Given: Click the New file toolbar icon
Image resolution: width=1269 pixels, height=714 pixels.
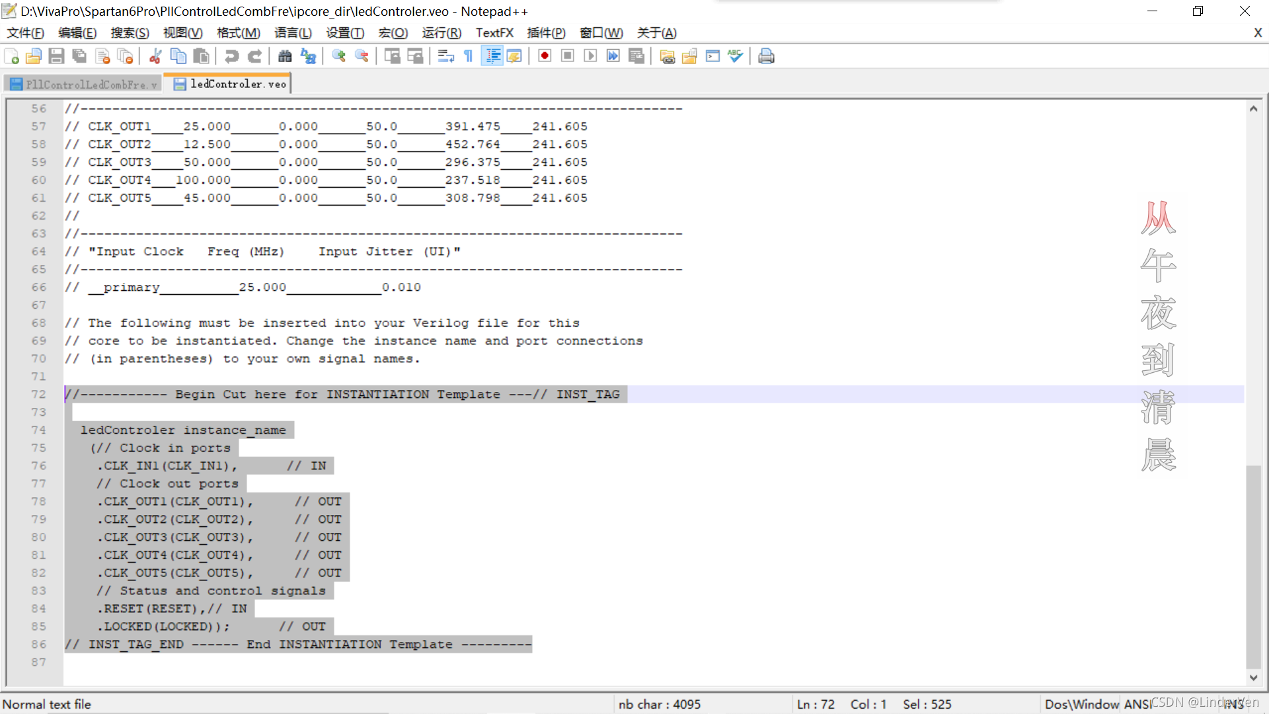Looking at the screenshot, I should pyautogui.click(x=11, y=56).
